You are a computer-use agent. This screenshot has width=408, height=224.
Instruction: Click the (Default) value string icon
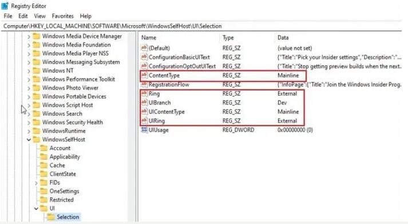(x=144, y=48)
